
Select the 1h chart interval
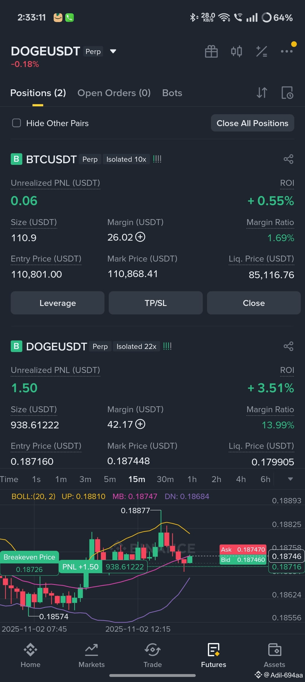pyautogui.click(x=192, y=479)
